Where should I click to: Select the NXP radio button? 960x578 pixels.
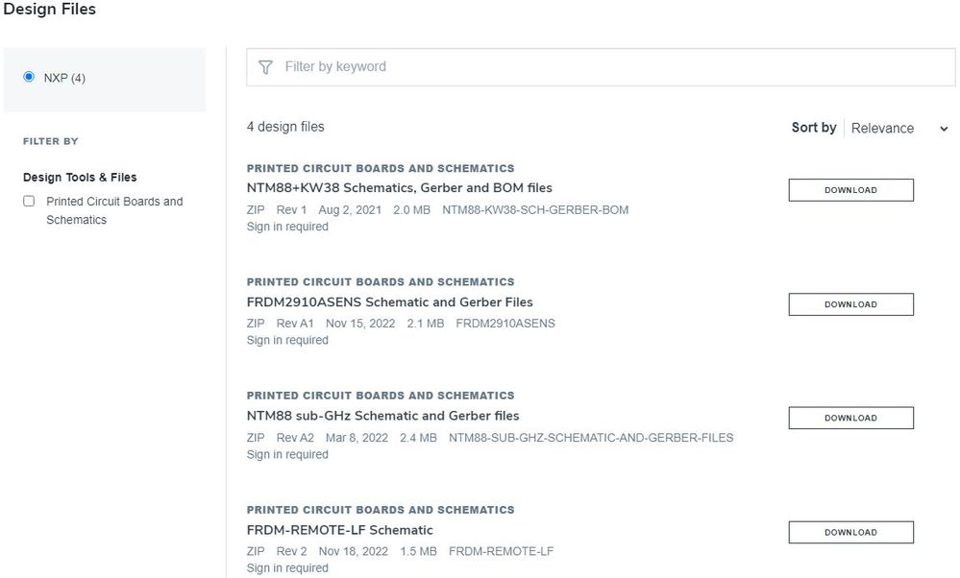[x=29, y=77]
